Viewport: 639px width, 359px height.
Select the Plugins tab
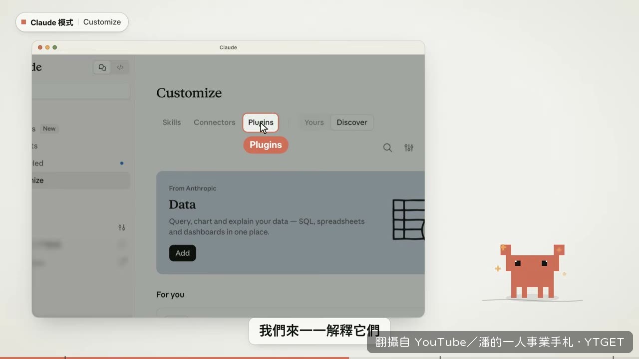point(261,122)
